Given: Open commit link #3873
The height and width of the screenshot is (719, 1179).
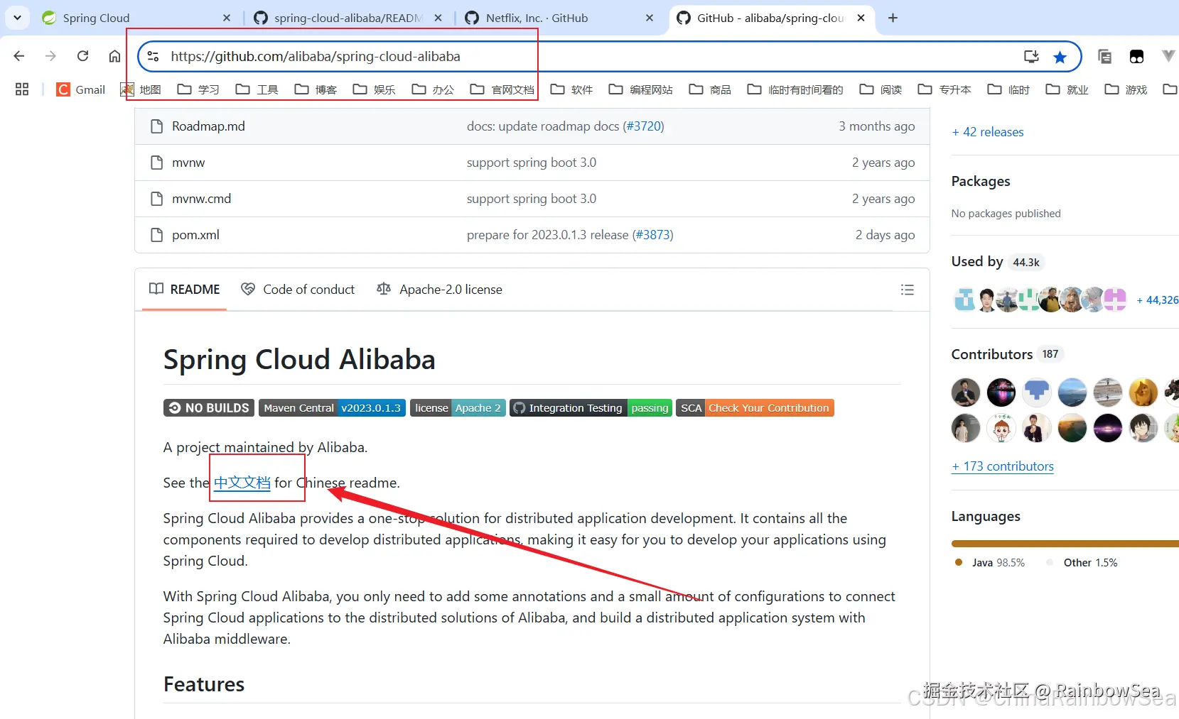Looking at the screenshot, I should (652, 235).
